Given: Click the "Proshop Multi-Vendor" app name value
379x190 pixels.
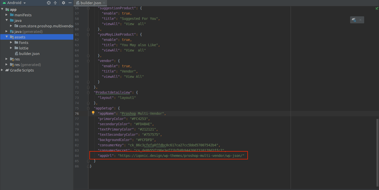Looking at the screenshot, I should (142, 113).
